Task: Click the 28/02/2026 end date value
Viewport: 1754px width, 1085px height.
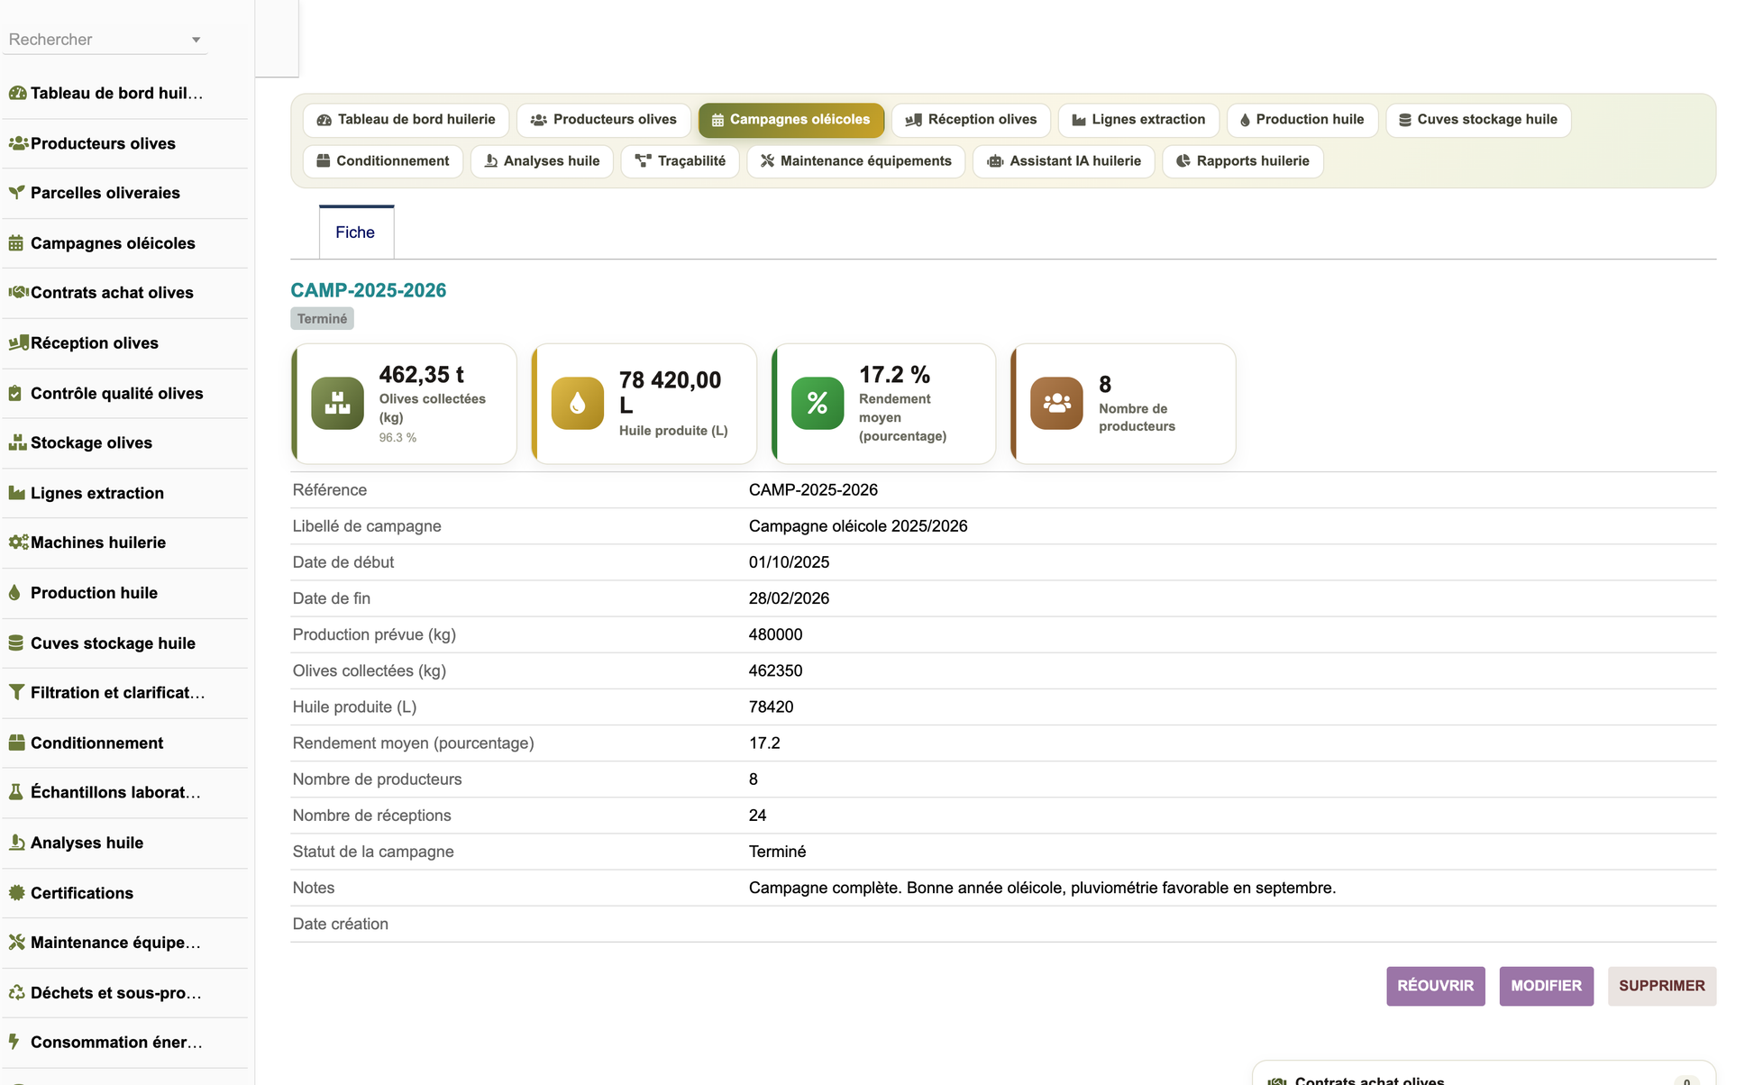Action: (x=789, y=598)
